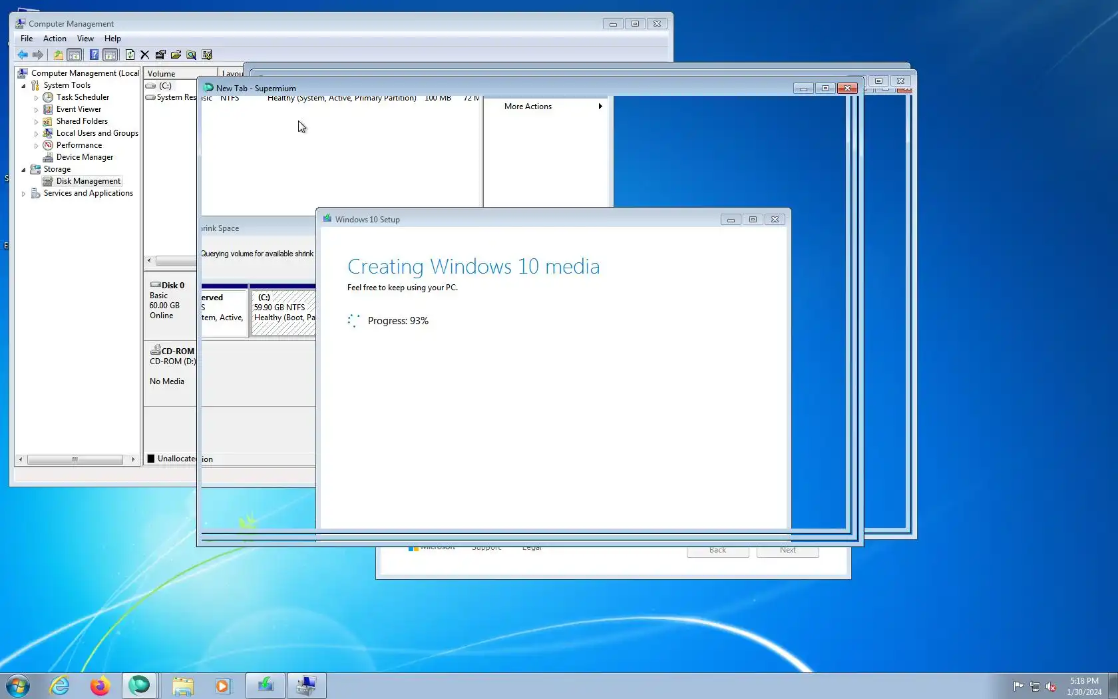The width and height of the screenshot is (1118, 699).
Task: Click the Settings list toolbar icon
Action: 207,55
